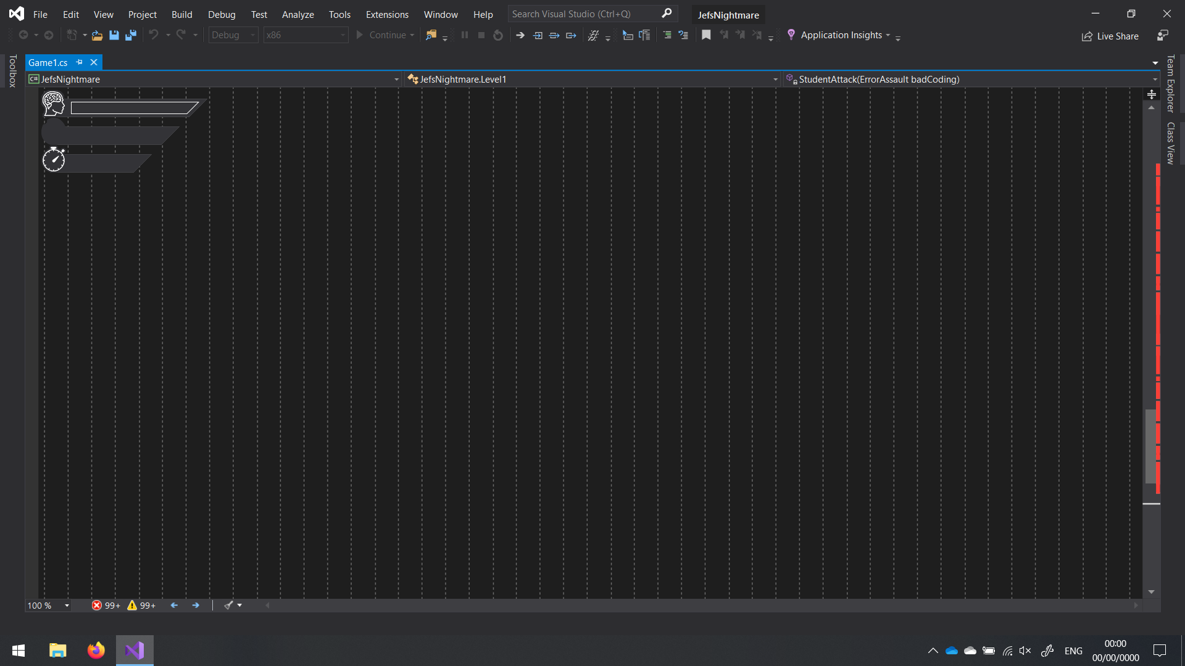Click the 99+ errors indicator
This screenshot has width=1185, height=666.
click(106, 606)
